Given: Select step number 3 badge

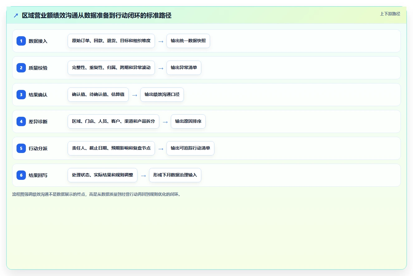Looking at the screenshot, I should 21,94.
